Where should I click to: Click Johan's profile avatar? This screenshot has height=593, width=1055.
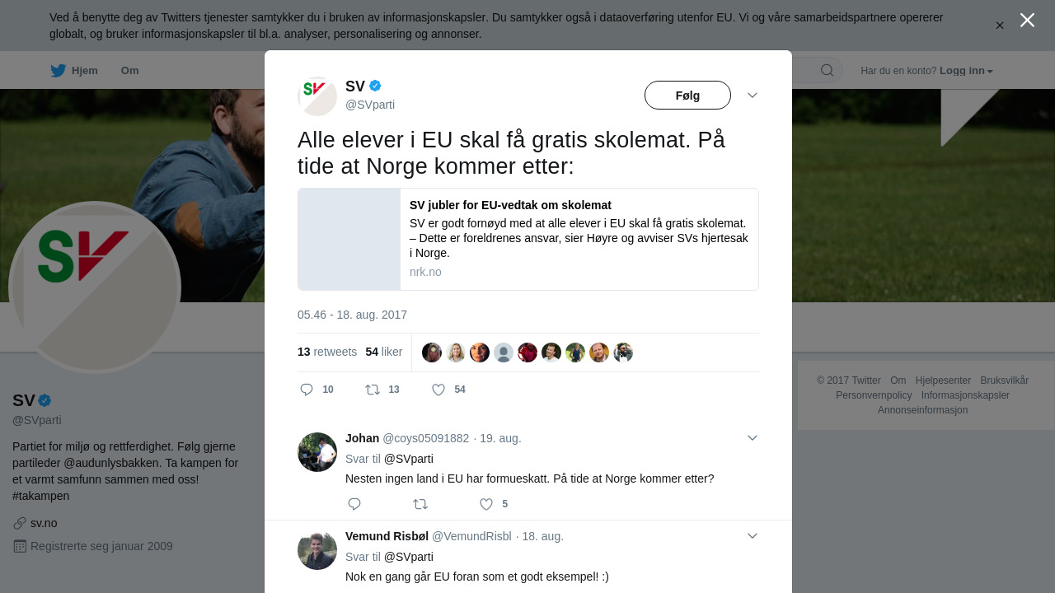click(x=317, y=452)
